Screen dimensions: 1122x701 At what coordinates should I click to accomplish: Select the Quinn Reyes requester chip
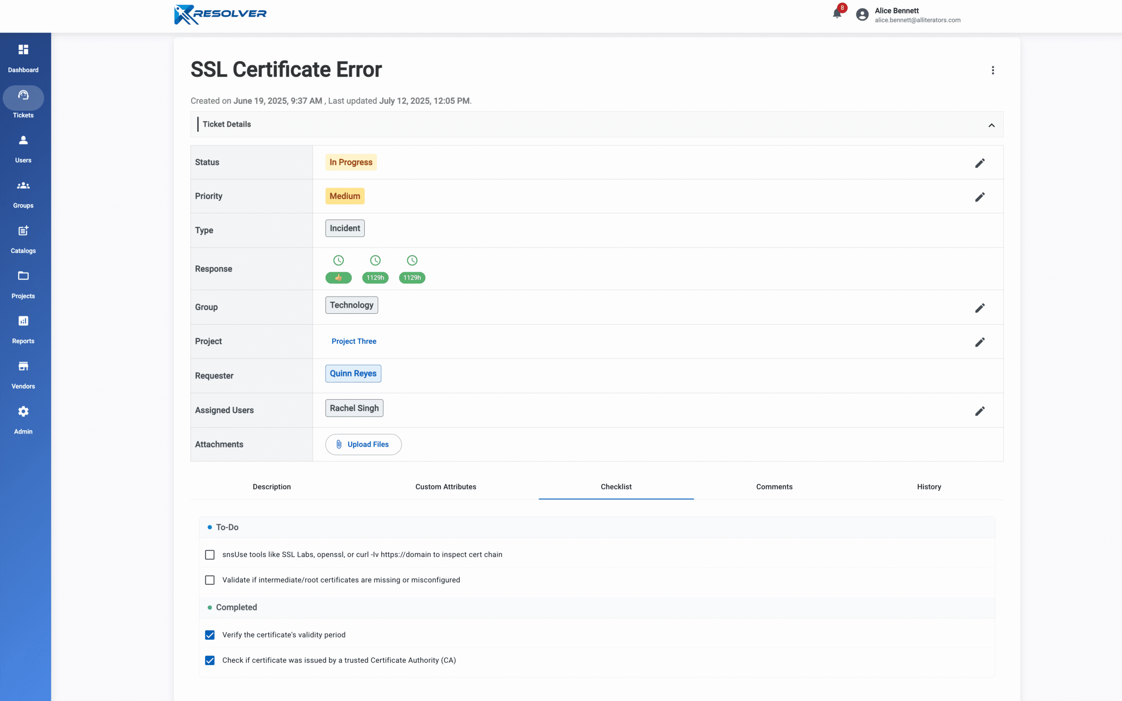[353, 373]
